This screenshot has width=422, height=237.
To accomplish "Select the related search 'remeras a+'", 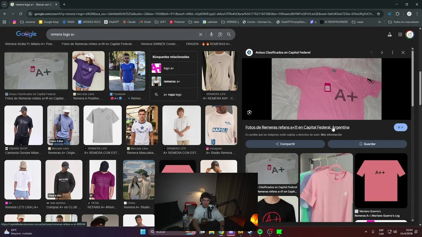I will click(173, 81).
